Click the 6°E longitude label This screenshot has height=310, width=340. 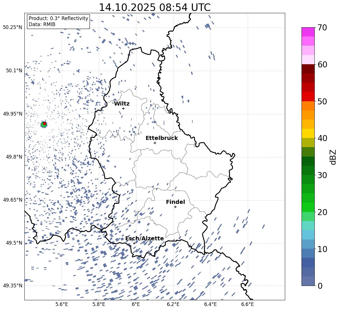coord(136,304)
